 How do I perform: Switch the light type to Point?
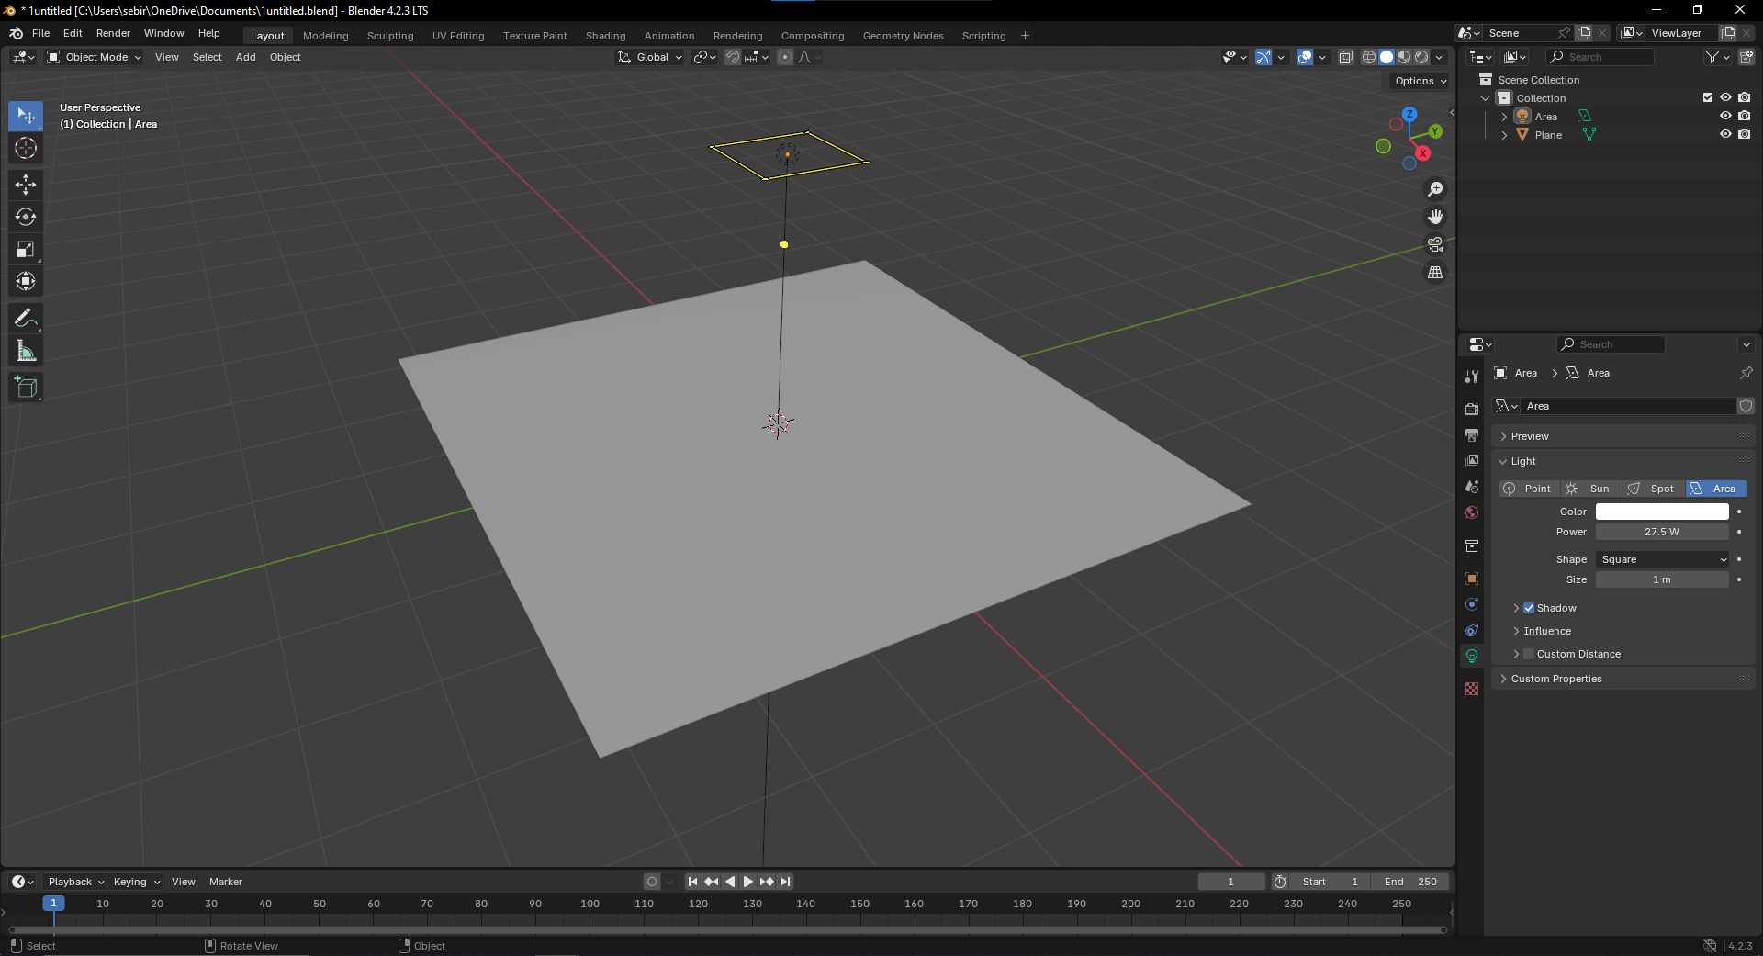pyautogui.click(x=1527, y=489)
